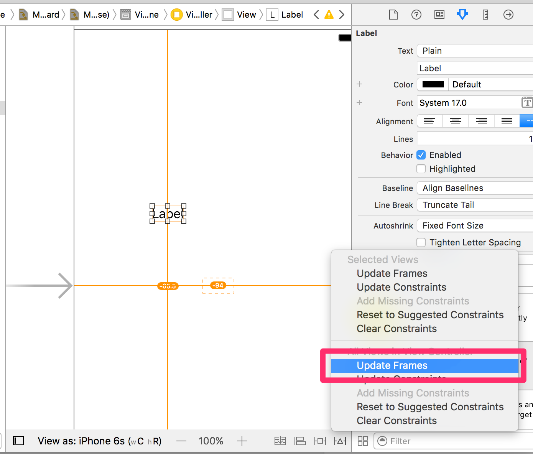Image resolution: width=533 pixels, height=454 pixels.
Task: Set right text alignment
Action: point(482,121)
